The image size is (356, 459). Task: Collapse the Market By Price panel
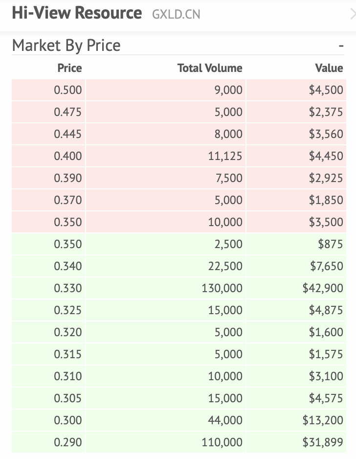click(341, 46)
